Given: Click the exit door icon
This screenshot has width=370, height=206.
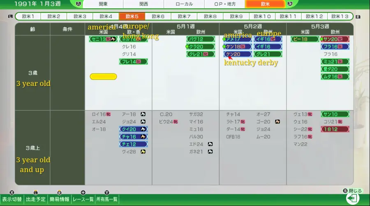Looking at the screenshot, I should 352,199.
